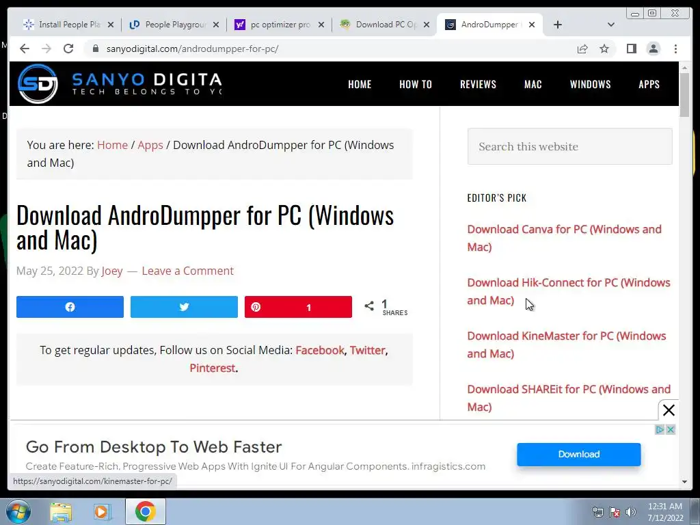Open the MAC menu item
This screenshot has width=700, height=525.
point(533,84)
